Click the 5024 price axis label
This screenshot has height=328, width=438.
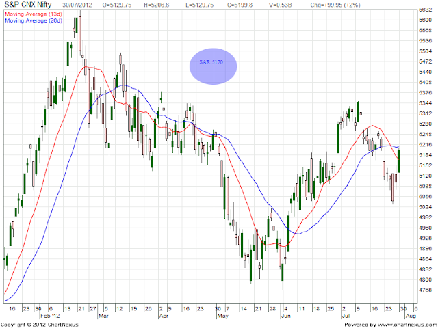click(x=426, y=207)
